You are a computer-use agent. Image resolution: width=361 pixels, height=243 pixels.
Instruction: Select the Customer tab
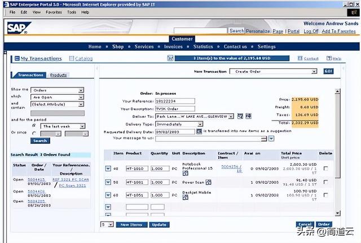[x=182, y=39]
